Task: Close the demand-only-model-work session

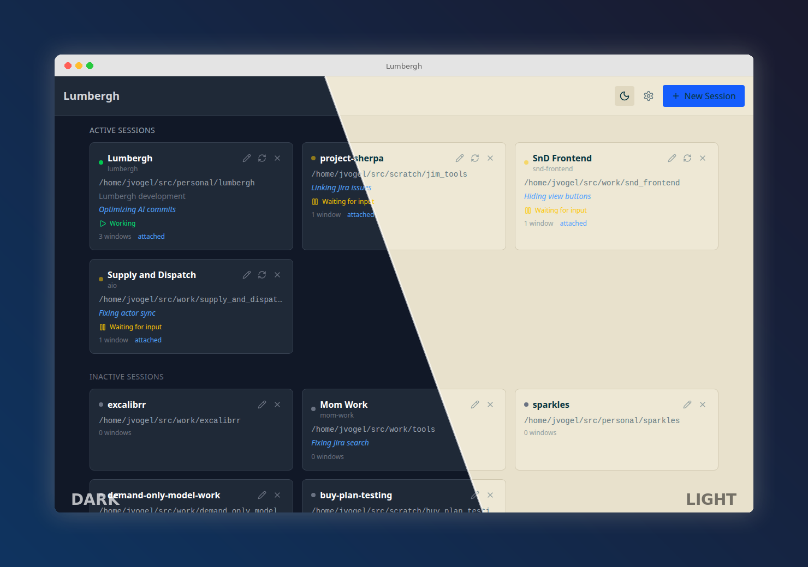Action: point(277,495)
